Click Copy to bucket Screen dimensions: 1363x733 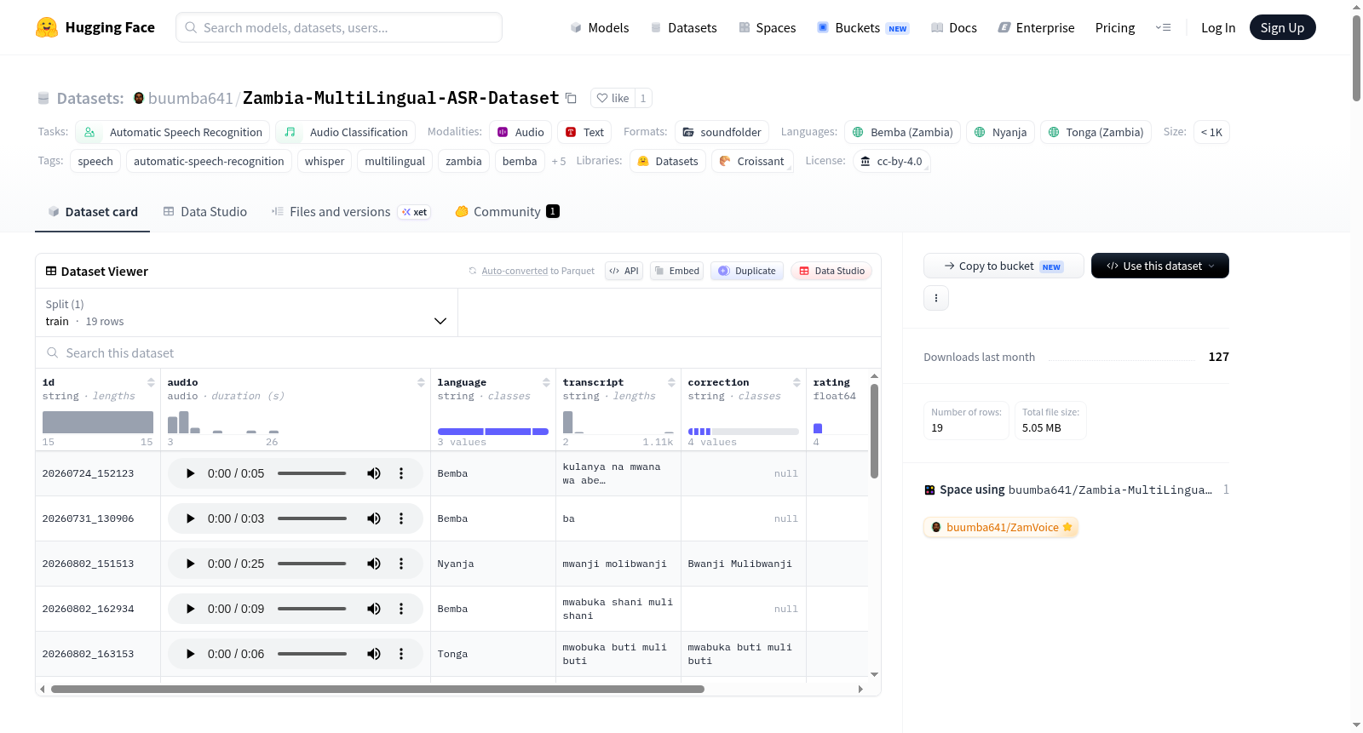pyautogui.click(x=1004, y=266)
